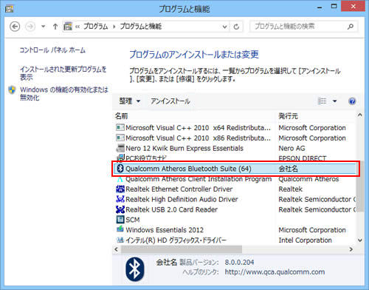Open the help question mark icon
This screenshot has height=290, width=369.
352,101
